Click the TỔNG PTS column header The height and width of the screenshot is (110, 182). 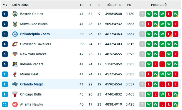(x=114, y=5)
